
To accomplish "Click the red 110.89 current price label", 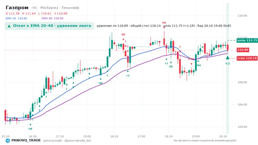I will pyautogui.click(x=243, y=50).
